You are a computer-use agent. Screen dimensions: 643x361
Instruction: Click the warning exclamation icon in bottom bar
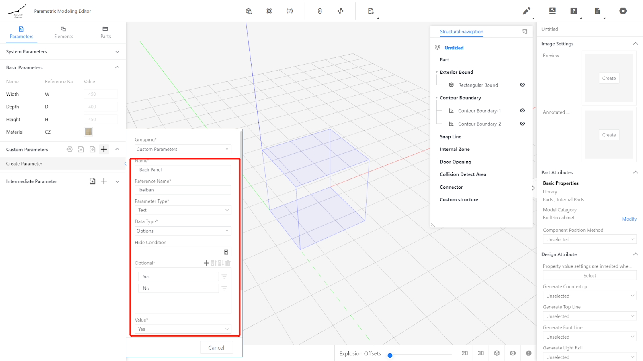tap(529, 353)
